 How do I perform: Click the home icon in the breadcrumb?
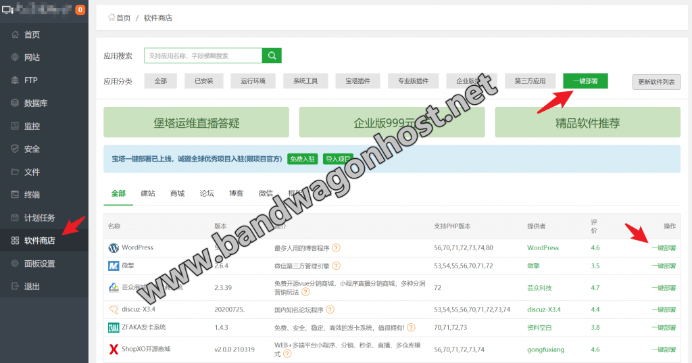(x=112, y=18)
